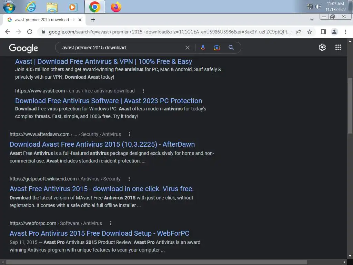Open more options for the getpcsoft.wikisend.com result
This screenshot has height=265, width=353.
click(129, 179)
